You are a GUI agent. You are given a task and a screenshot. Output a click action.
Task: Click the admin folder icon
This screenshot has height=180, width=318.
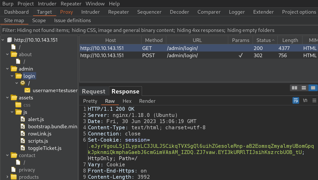(14, 69)
